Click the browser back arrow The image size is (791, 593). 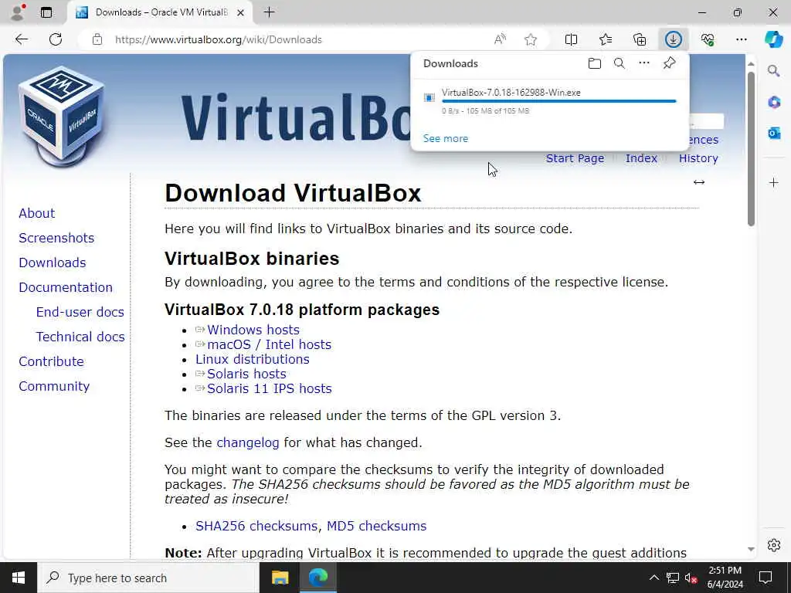21,39
